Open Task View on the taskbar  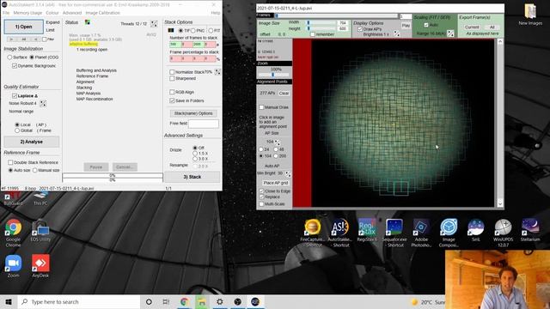pyautogui.click(x=166, y=301)
